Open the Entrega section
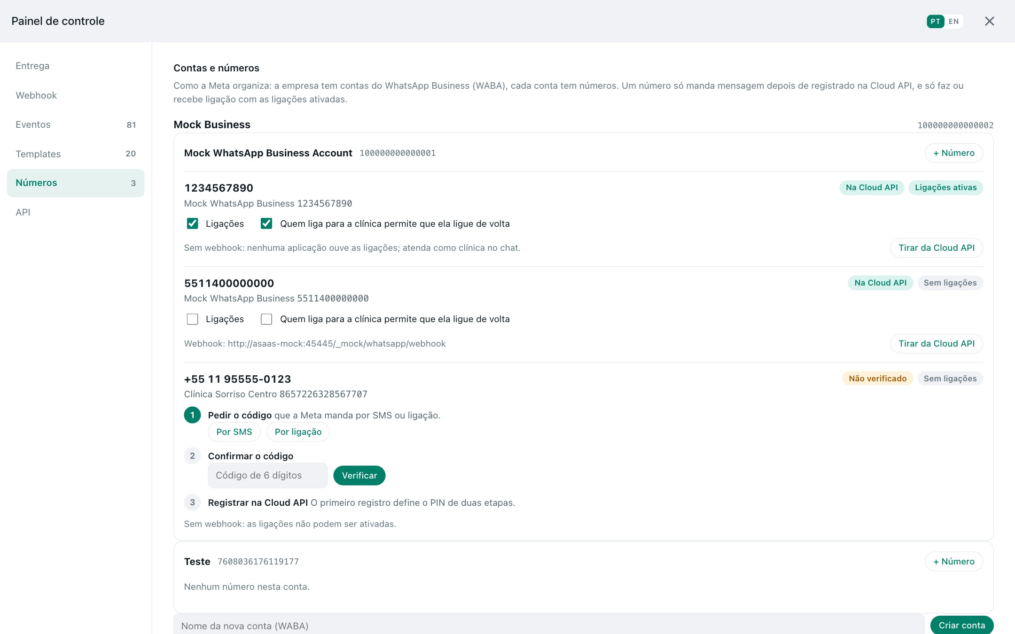This screenshot has width=1015, height=634. 76,66
